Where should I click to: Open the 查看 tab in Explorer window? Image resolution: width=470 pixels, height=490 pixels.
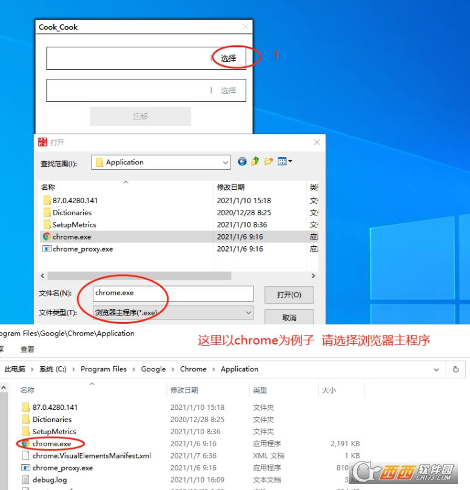point(27,349)
